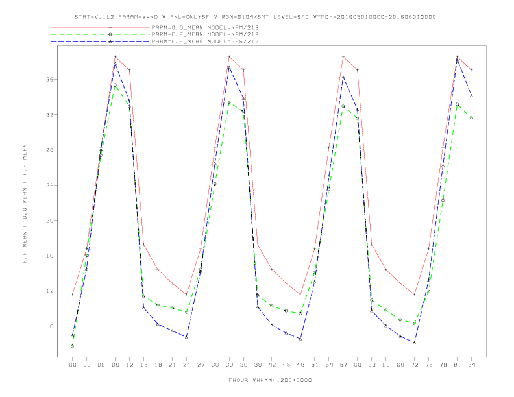Click X-axis forecast hour label 60
514x397 pixels.
[x=358, y=365]
